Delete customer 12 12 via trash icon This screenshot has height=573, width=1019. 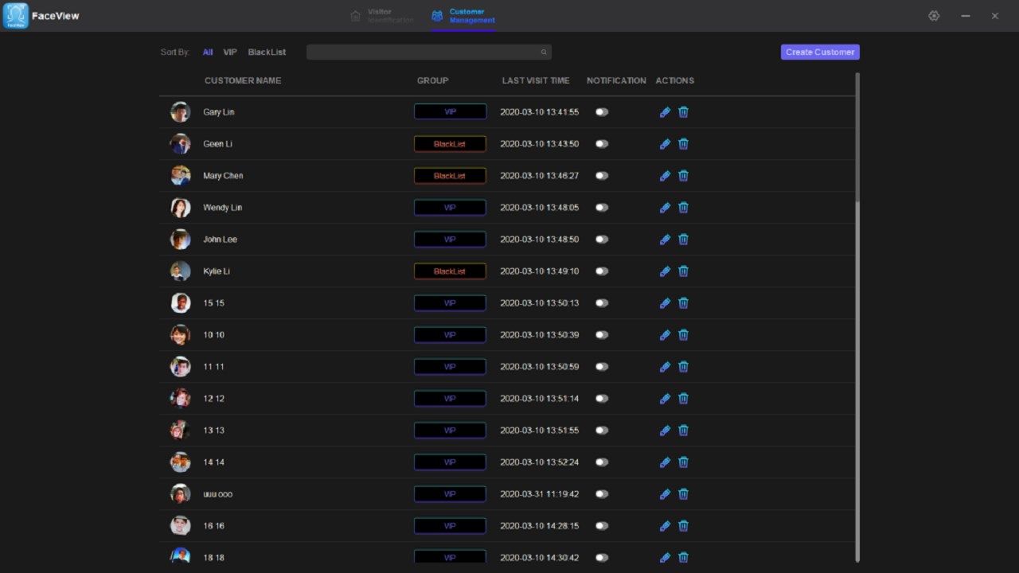[x=683, y=399]
